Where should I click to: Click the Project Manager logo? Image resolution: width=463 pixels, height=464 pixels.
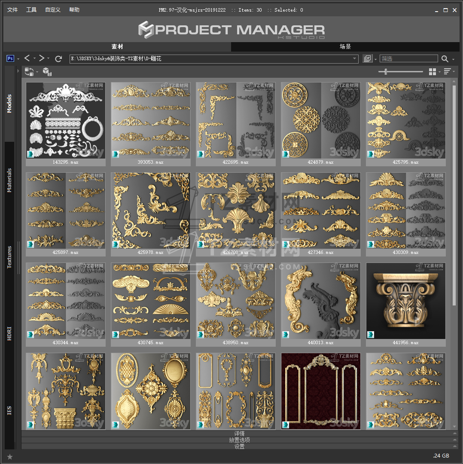pyautogui.click(x=231, y=30)
